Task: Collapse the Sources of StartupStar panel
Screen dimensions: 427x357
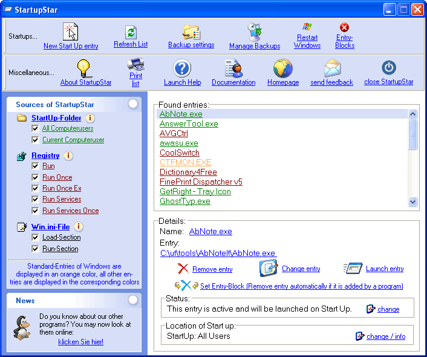Action: click(133, 104)
